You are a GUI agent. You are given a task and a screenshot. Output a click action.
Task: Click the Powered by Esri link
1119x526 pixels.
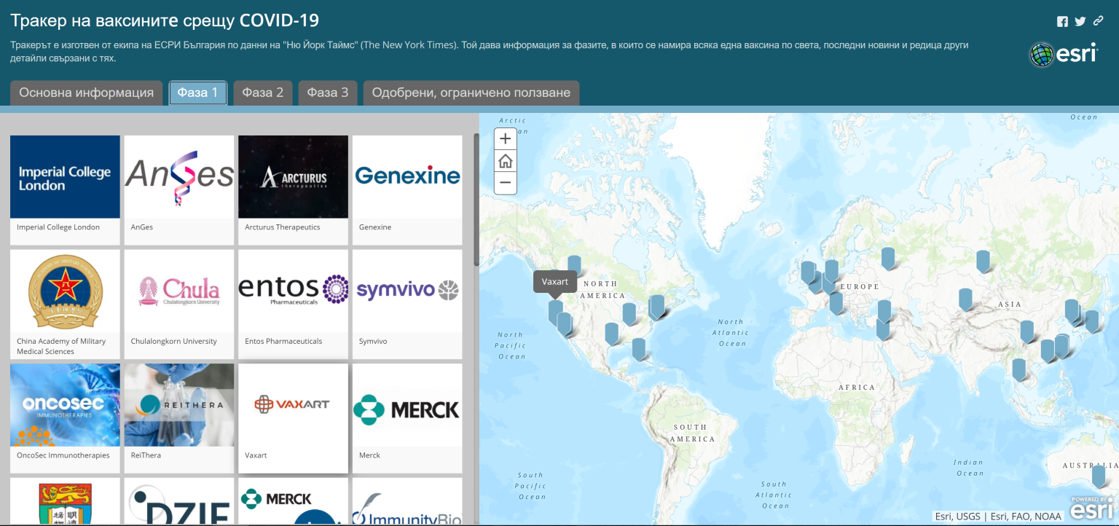(1091, 508)
